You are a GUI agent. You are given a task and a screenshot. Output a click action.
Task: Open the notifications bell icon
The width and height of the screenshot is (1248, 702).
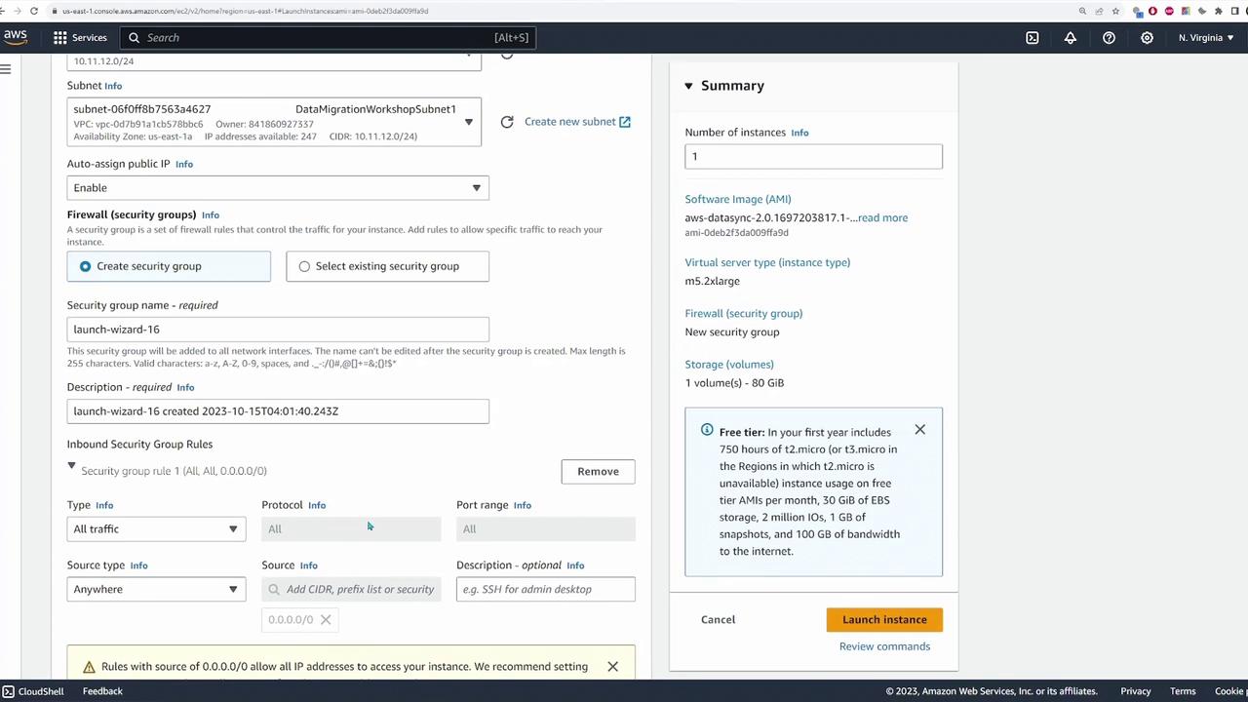click(1071, 37)
